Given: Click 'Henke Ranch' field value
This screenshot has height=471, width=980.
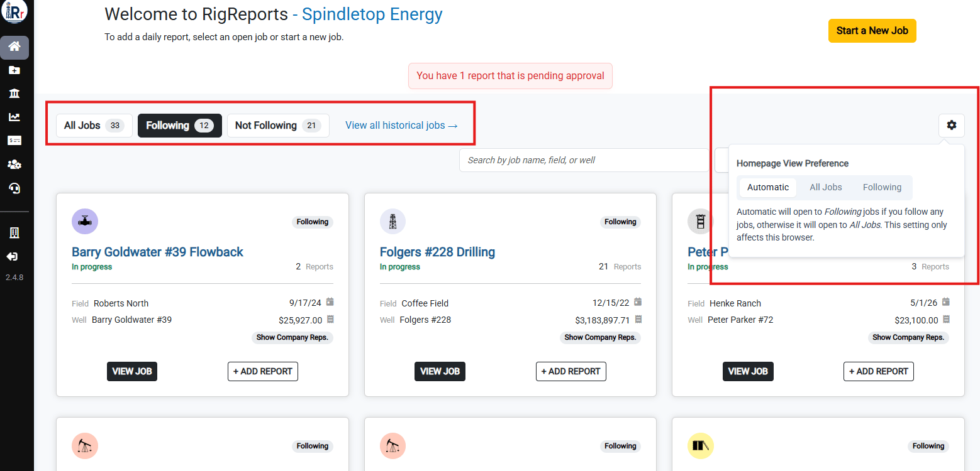Looking at the screenshot, I should click(735, 303).
